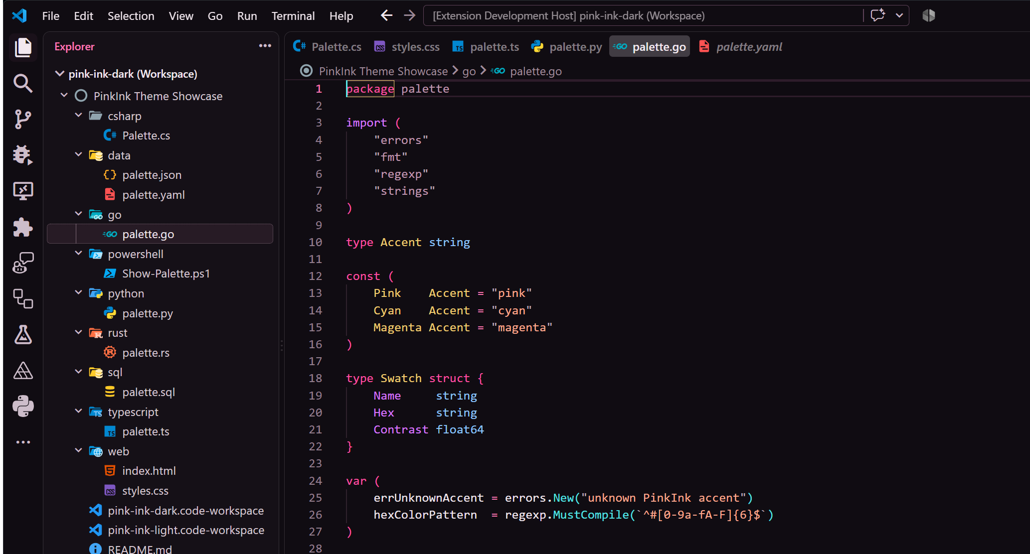
Task: Open the Copilot chat sessions view
Action: (x=23, y=263)
